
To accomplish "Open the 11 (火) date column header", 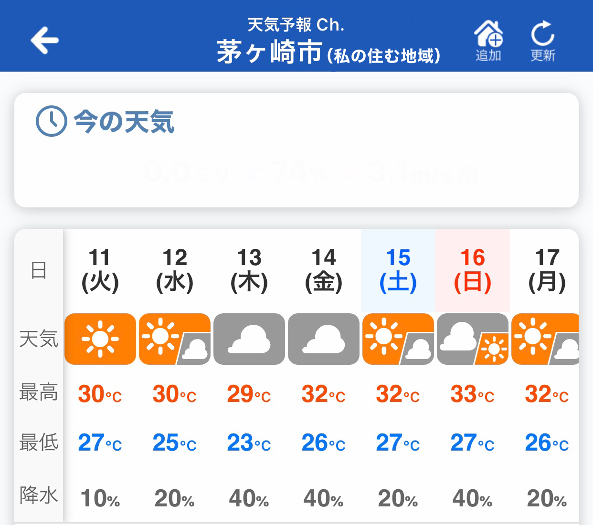I will click(x=100, y=270).
